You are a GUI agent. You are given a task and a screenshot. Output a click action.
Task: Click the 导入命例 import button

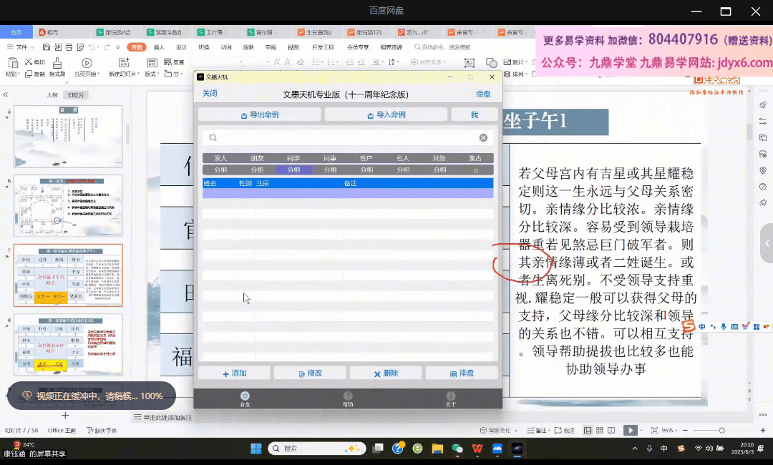386,114
